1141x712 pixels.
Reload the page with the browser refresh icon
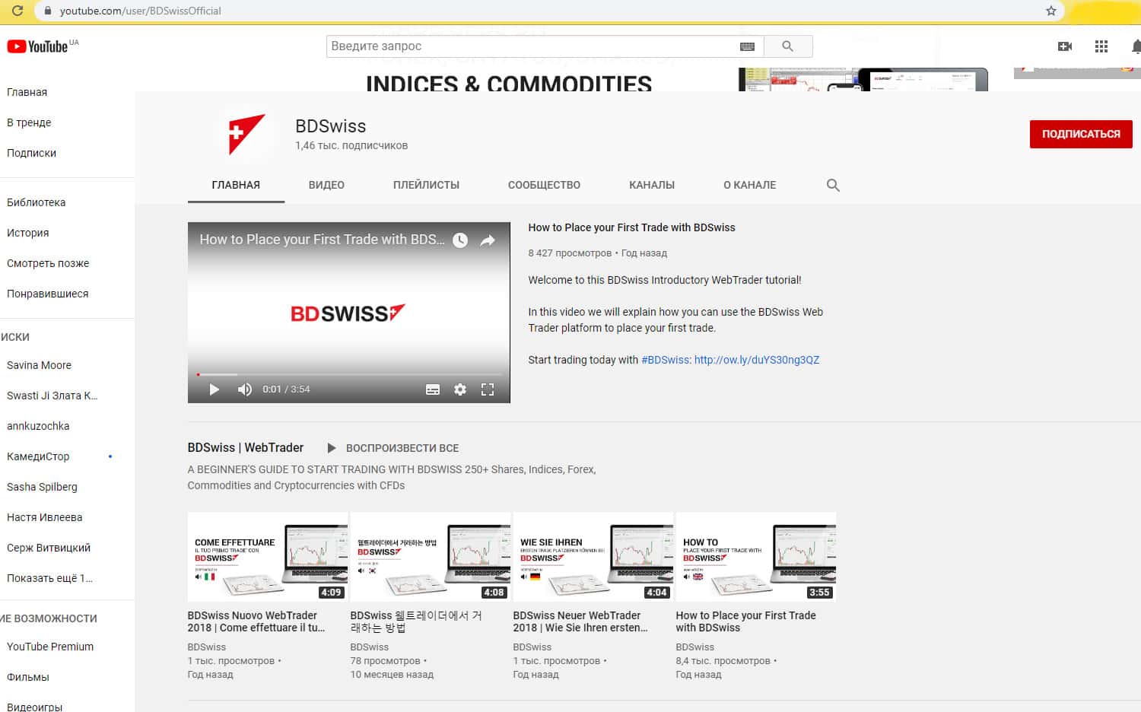click(17, 11)
